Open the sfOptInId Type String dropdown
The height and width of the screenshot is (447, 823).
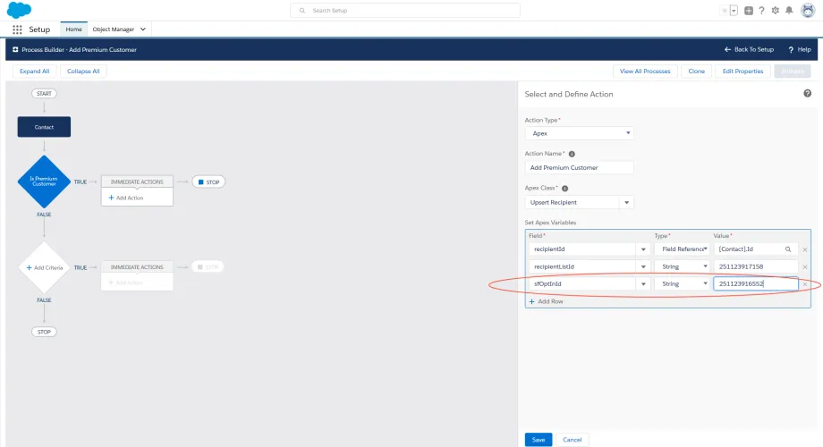(x=682, y=283)
